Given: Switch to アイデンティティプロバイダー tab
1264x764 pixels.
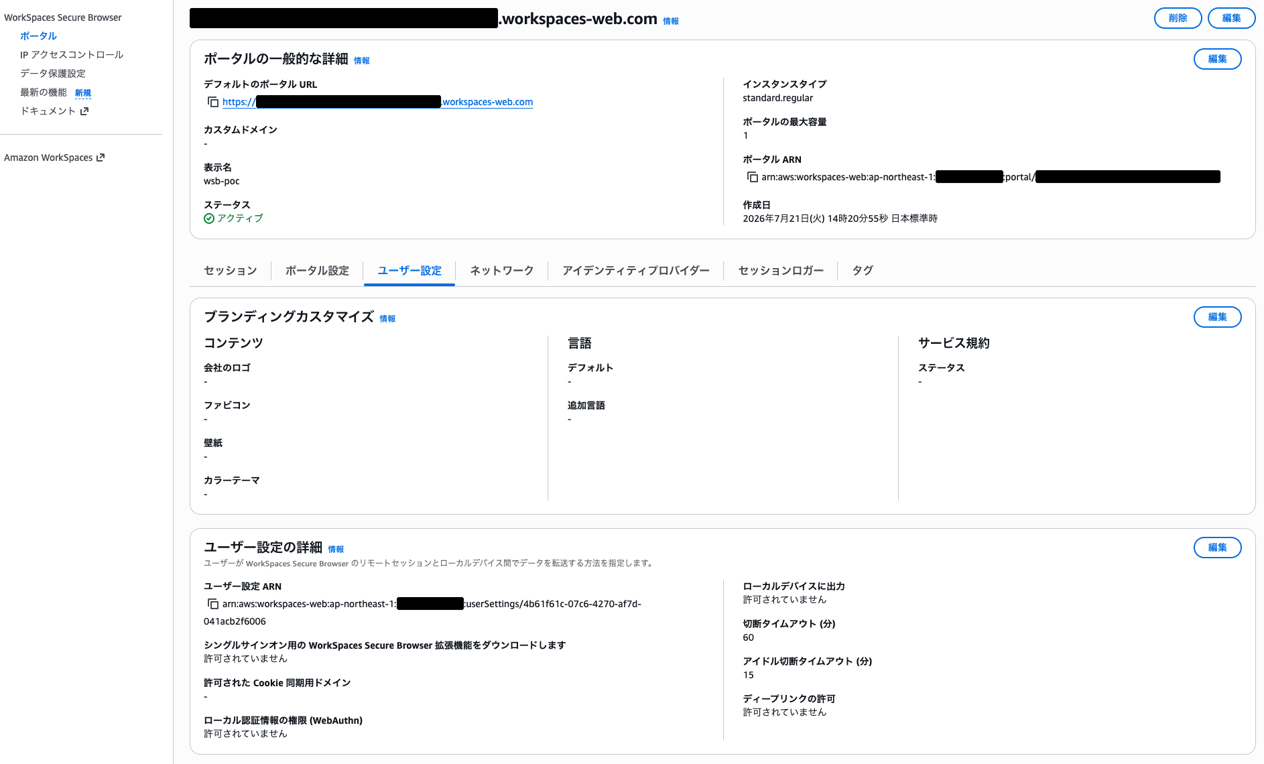Looking at the screenshot, I should pyautogui.click(x=636, y=271).
